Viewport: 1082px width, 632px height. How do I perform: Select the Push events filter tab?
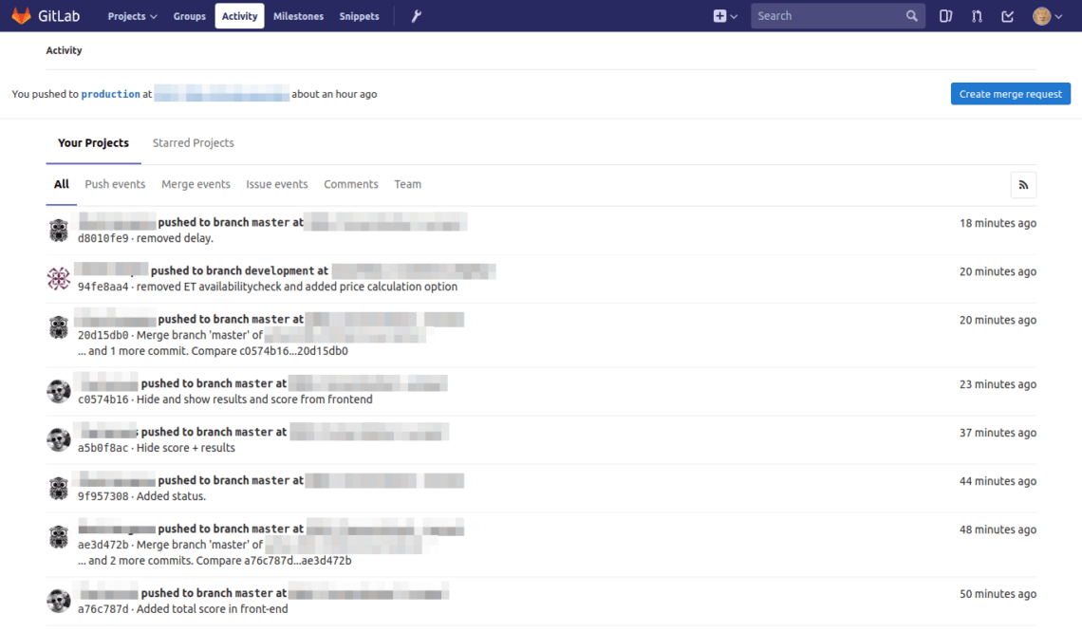[x=115, y=184]
